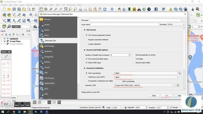Viewport: 203px width, 114px height.
Task: Click file browse button beside File name
Action: click(184, 20)
